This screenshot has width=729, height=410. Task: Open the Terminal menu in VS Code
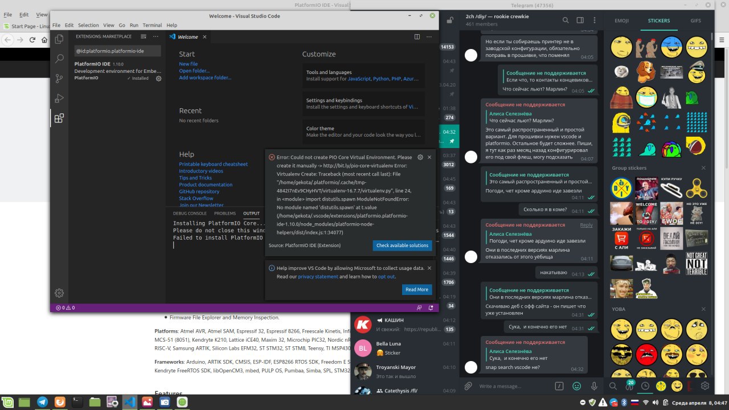pyautogui.click(x=152, y=25)
